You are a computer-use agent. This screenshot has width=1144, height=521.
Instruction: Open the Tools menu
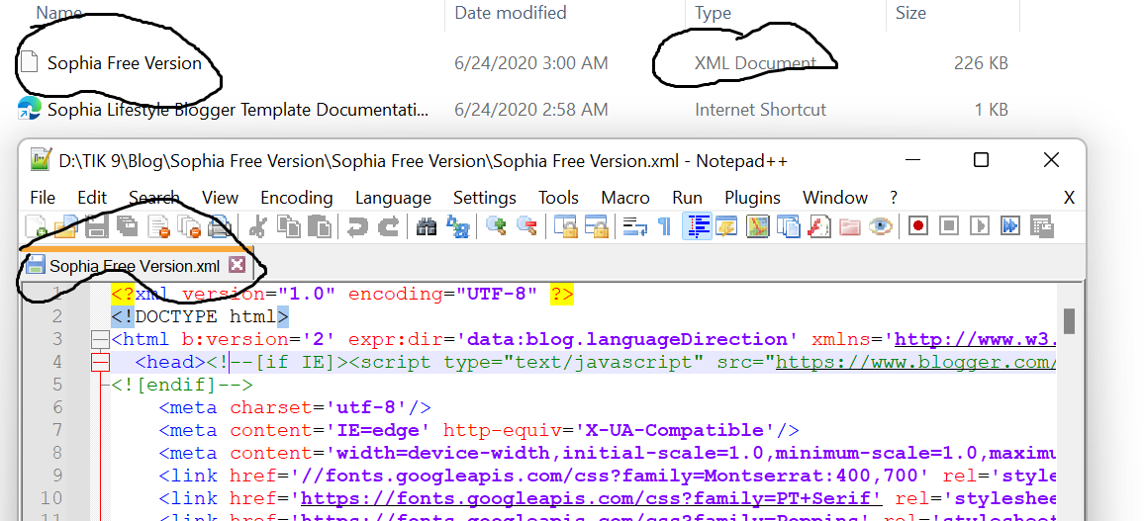(x=559, y=198)
